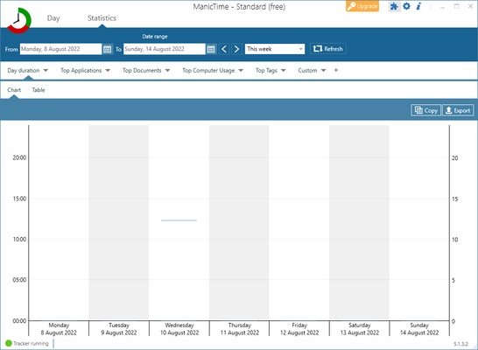
Task: Expand the Day duration dropdown arrow
Action: pyautogui.click(x=46, y=70)
